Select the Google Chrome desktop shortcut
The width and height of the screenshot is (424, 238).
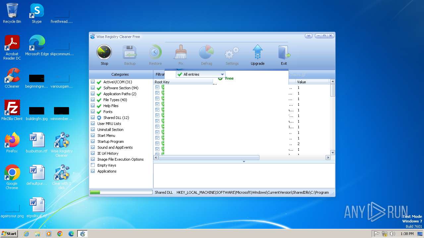[x=12, y=177]
